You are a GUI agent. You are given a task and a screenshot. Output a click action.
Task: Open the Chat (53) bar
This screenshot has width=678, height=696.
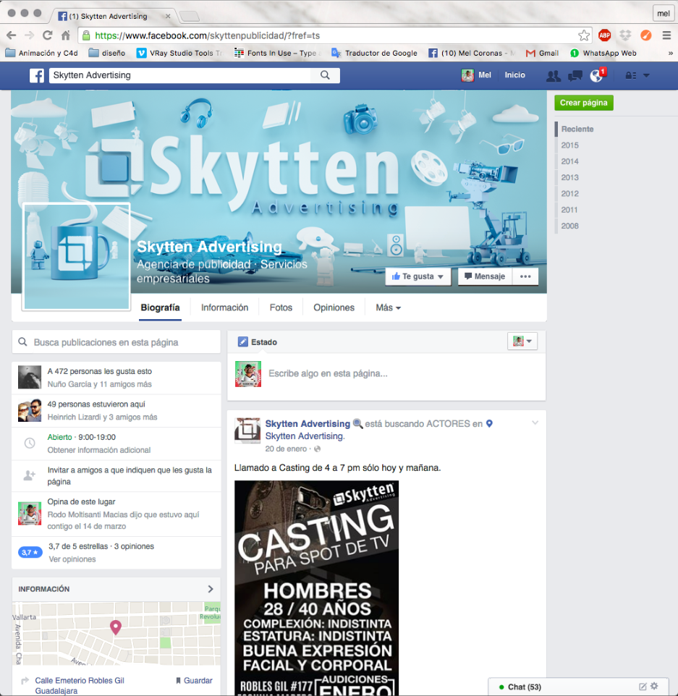[x=580, y=687]
